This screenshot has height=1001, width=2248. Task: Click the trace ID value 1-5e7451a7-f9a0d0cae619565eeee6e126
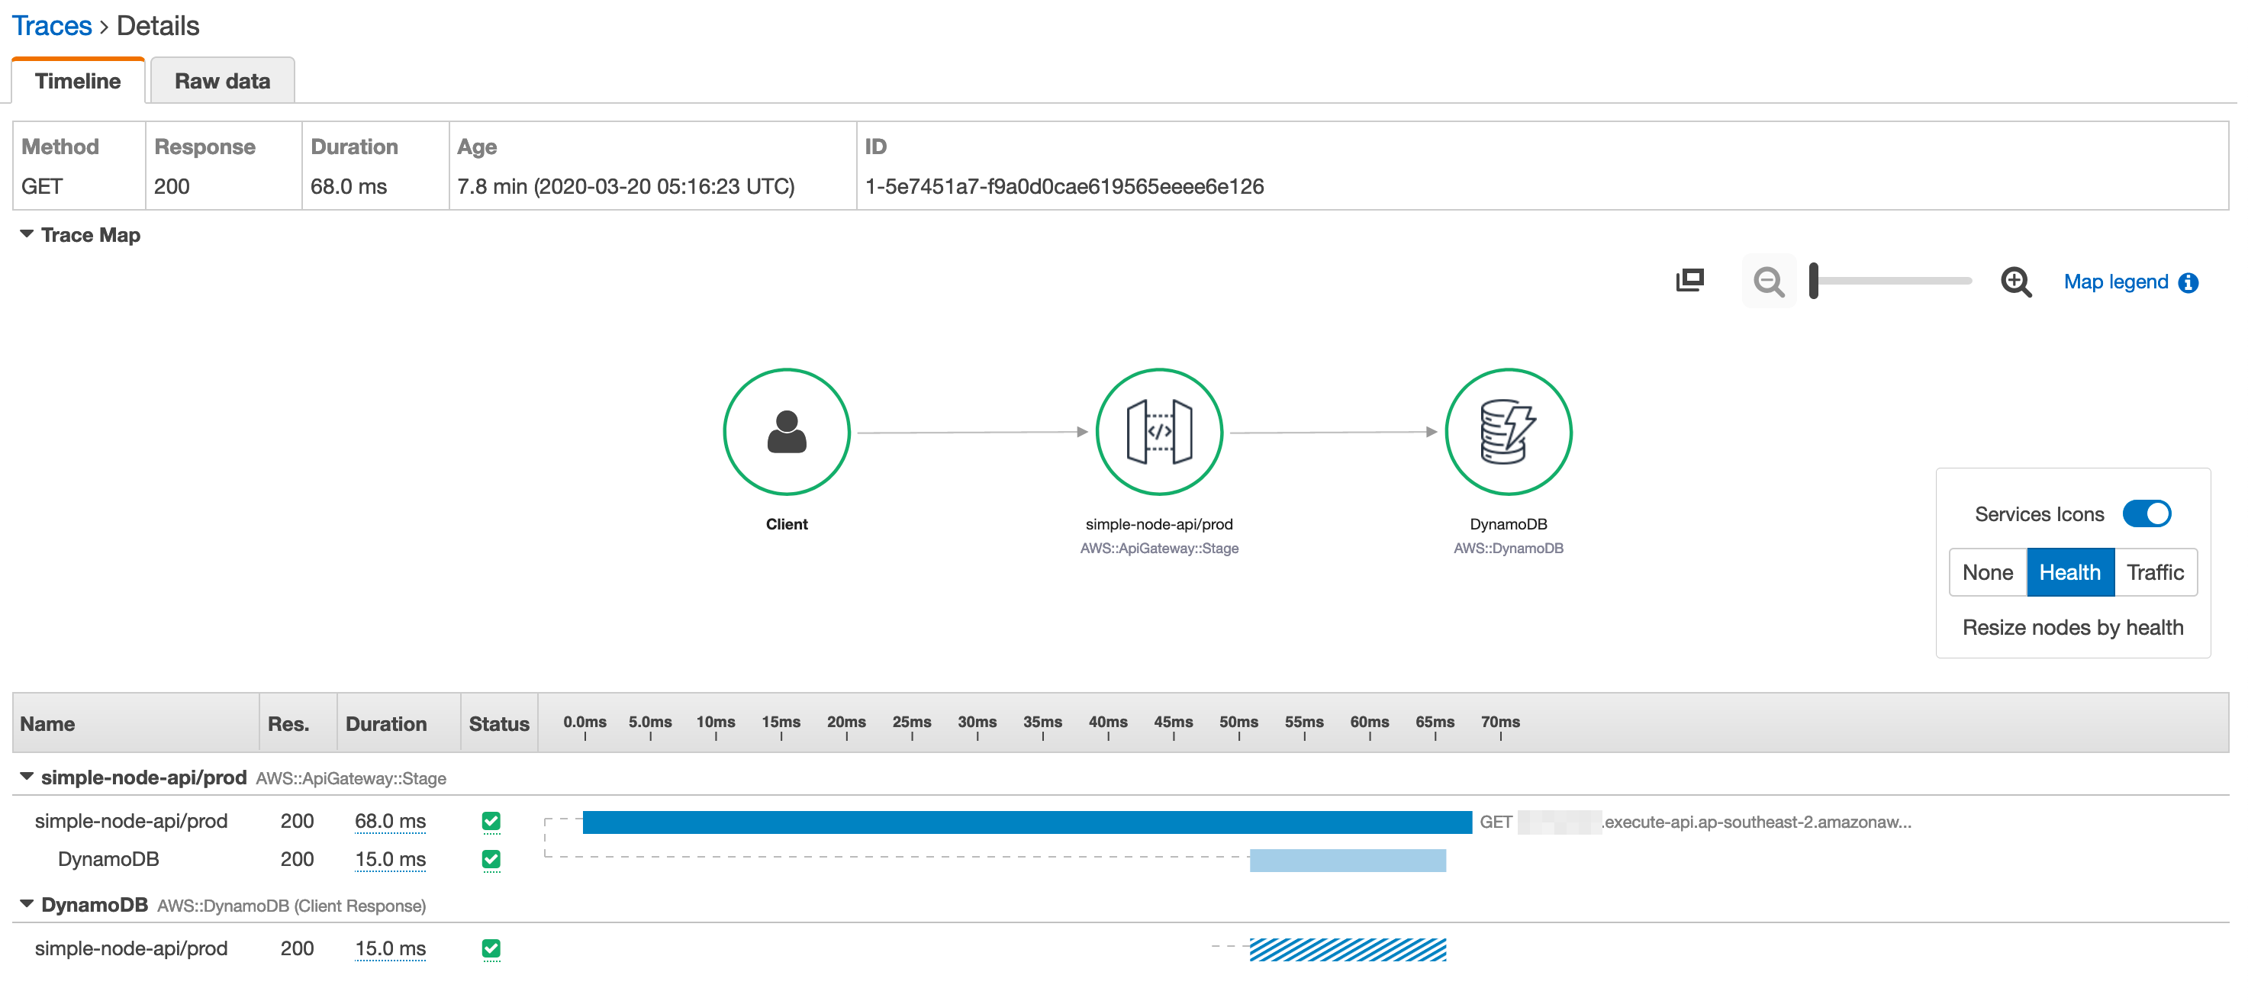click(1064, 187)
